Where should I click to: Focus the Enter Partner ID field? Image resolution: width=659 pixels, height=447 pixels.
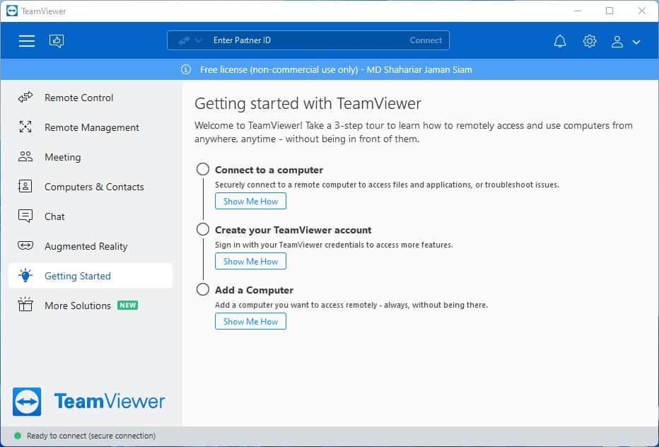click(x=308, y=40)
